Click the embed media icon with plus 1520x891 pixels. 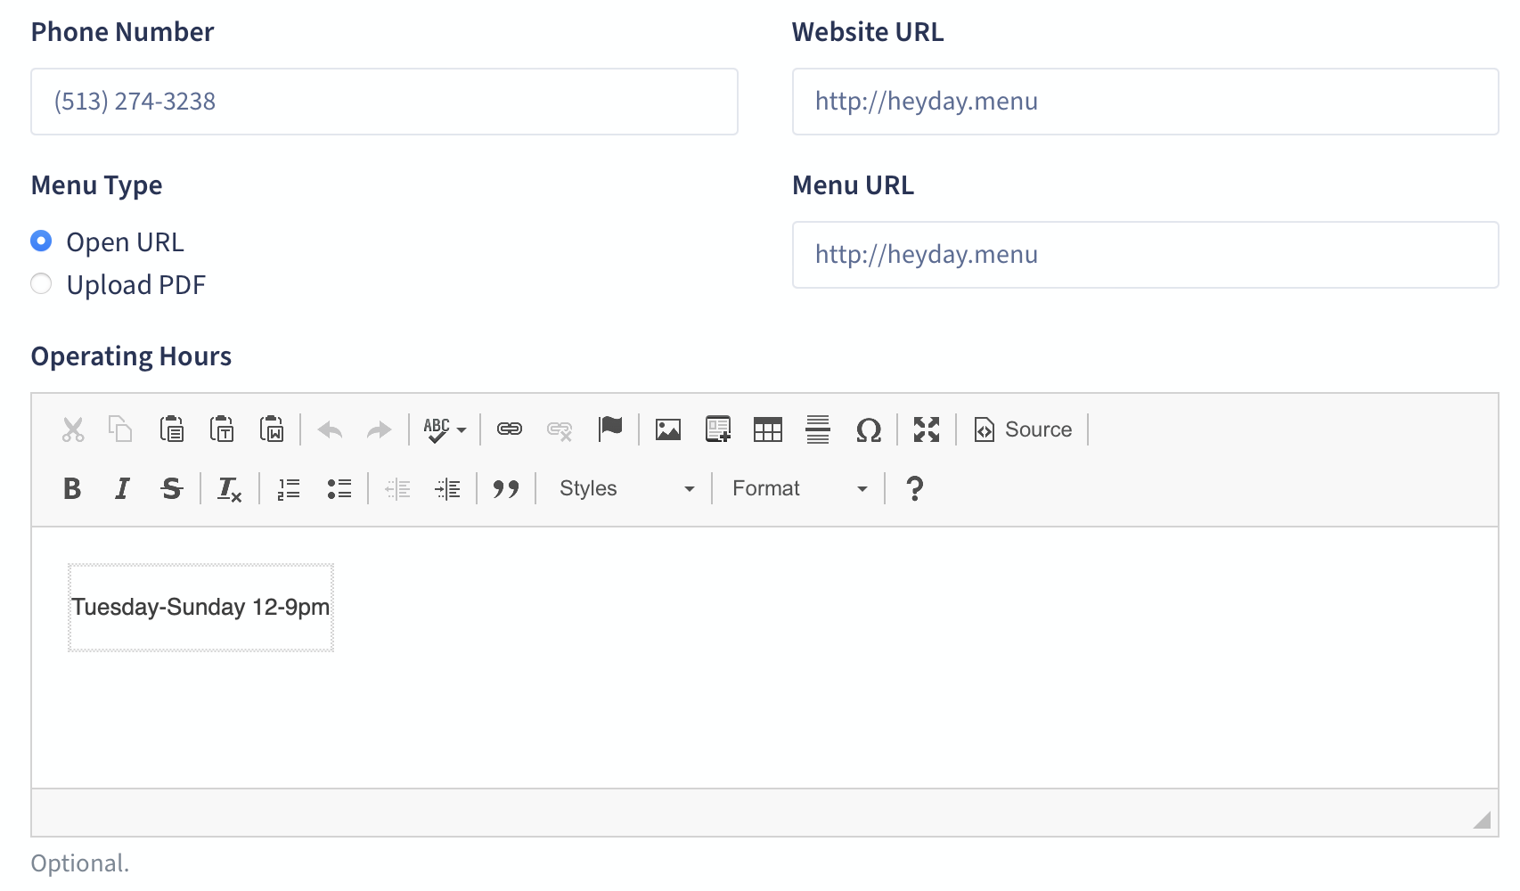click(718, 429)
